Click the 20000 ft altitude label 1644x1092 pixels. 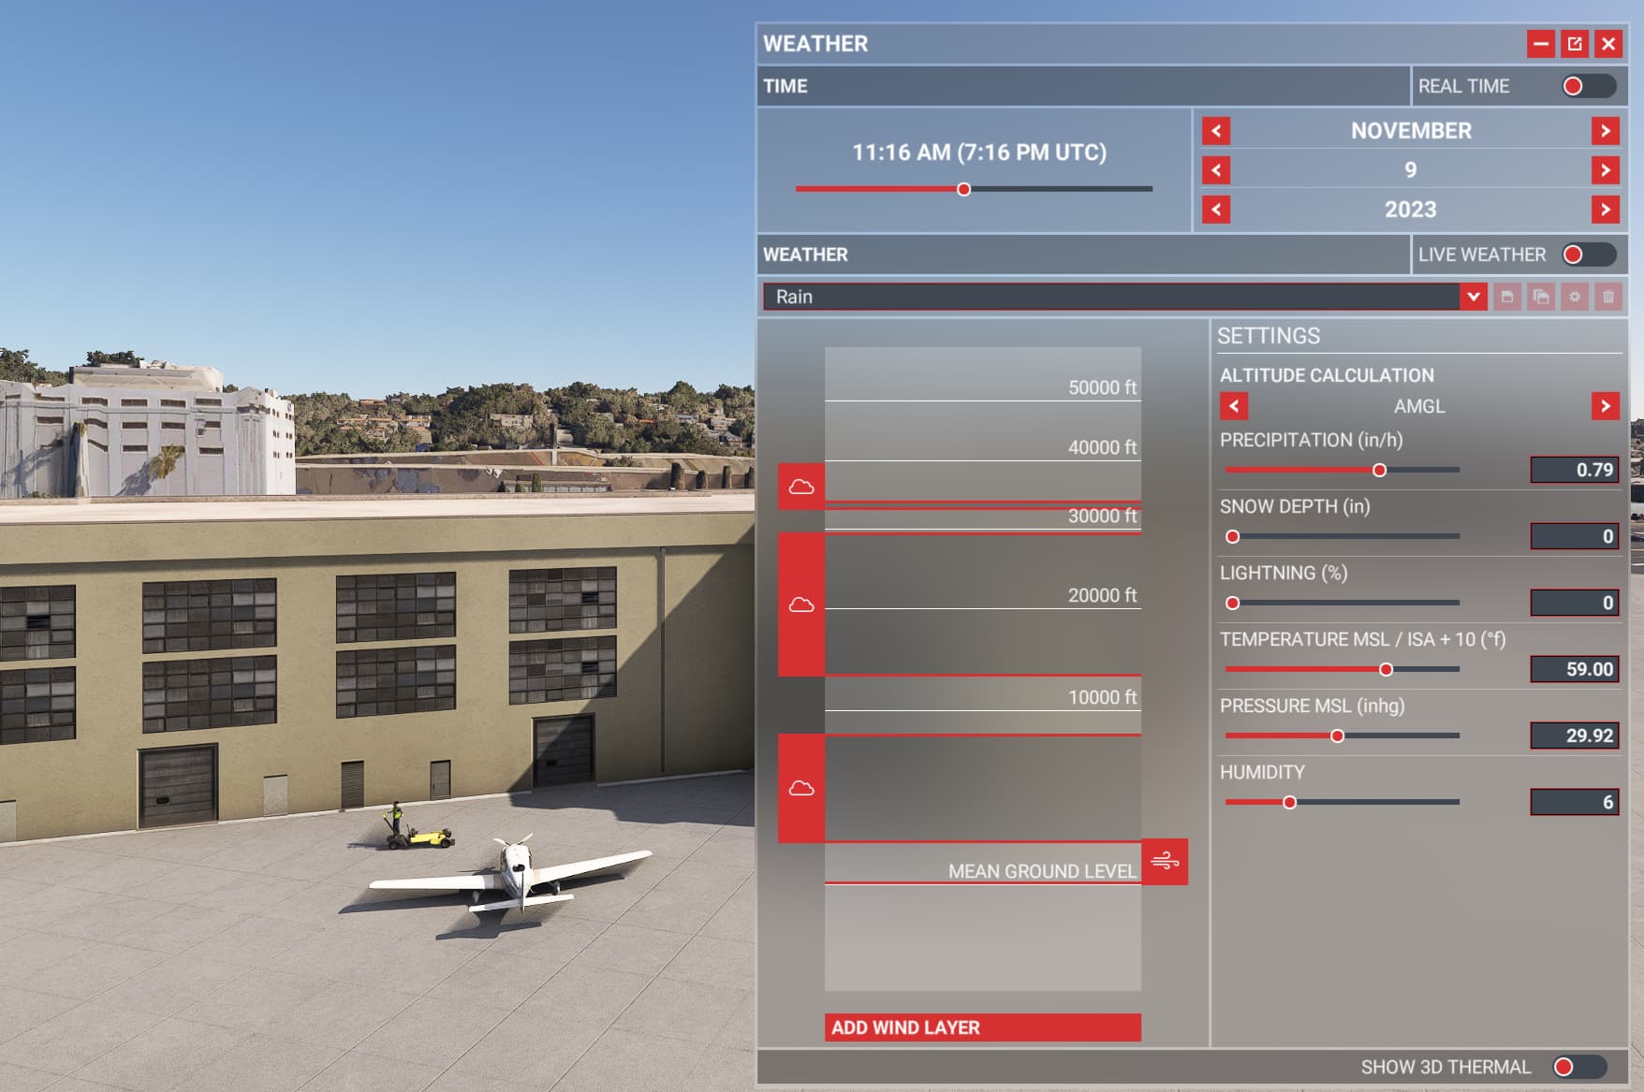(x=1102, y=595)
